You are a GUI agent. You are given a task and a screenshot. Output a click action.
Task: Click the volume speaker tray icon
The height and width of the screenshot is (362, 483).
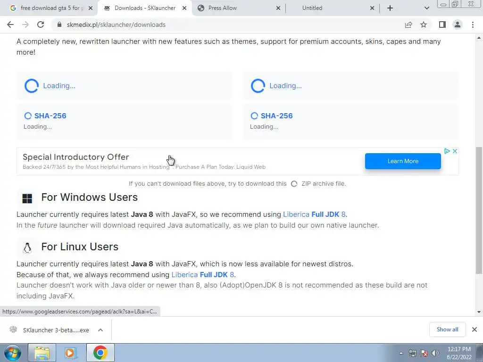(435, 353)
